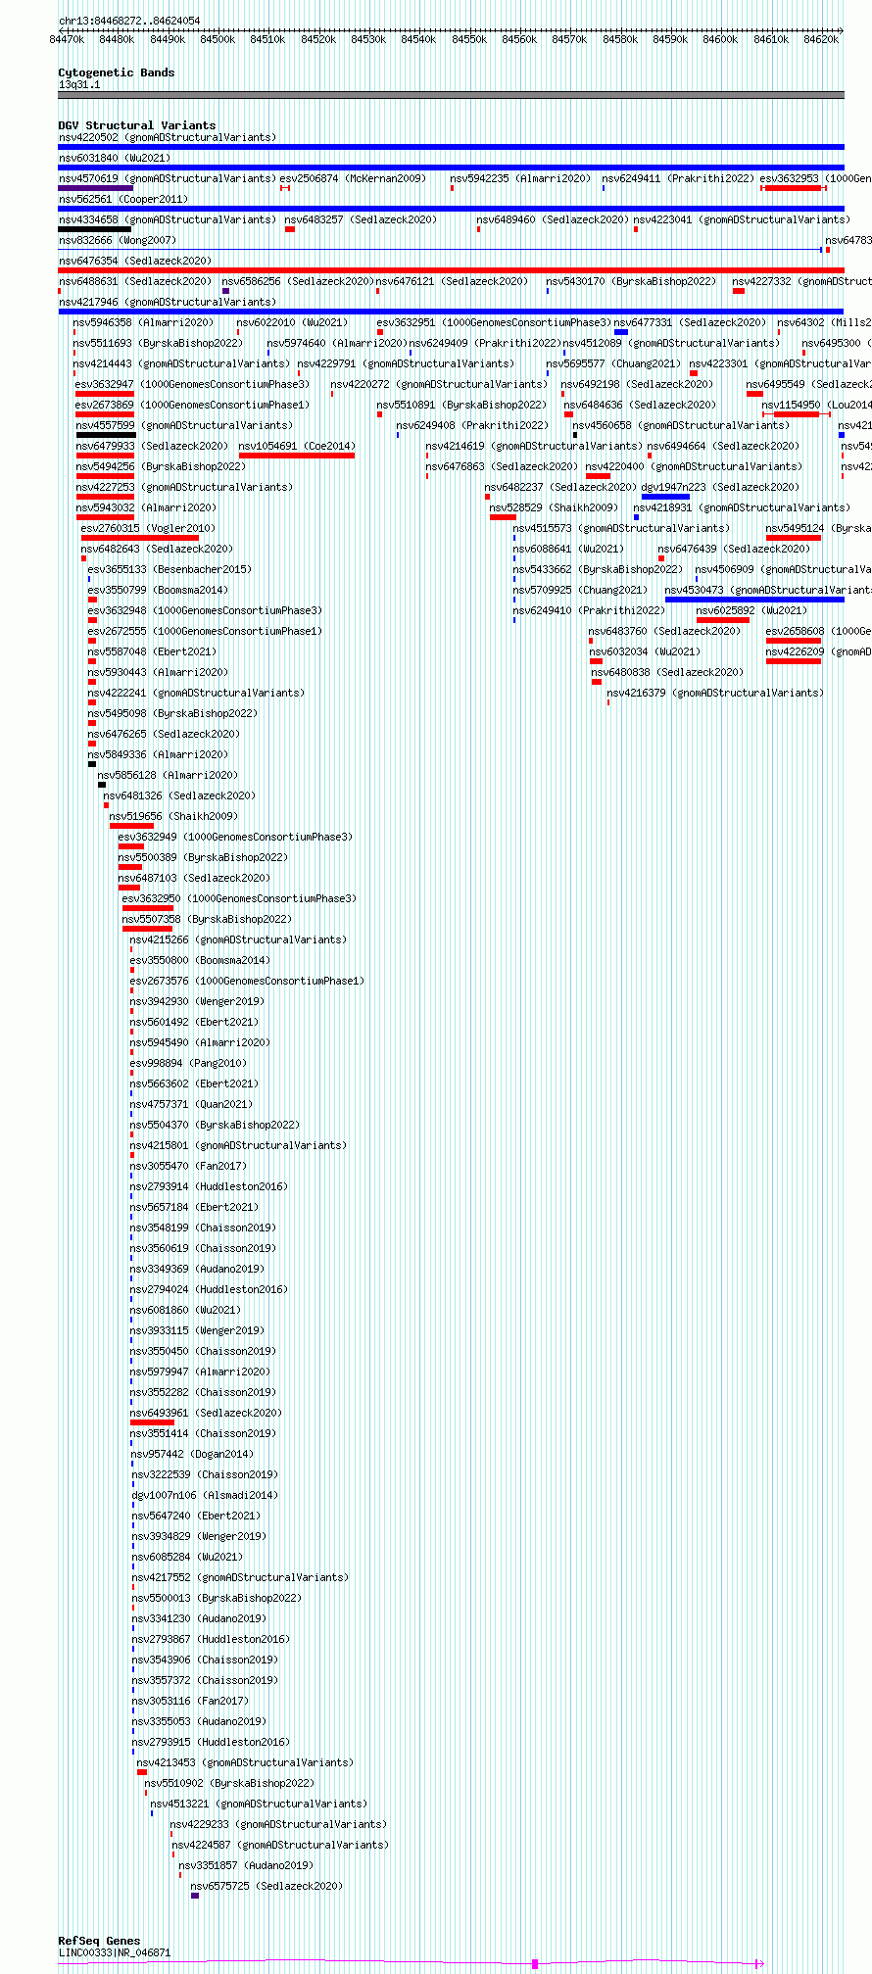
Task: Click the nsv4220502 gnomAD variant label
Action: (168, 137)
